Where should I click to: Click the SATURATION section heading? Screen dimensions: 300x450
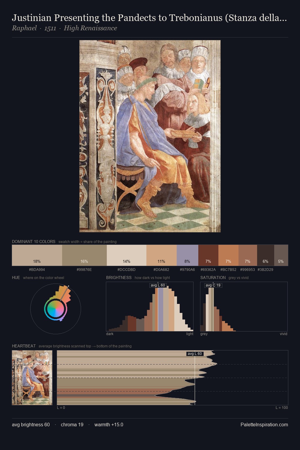[x=213, y=277]
